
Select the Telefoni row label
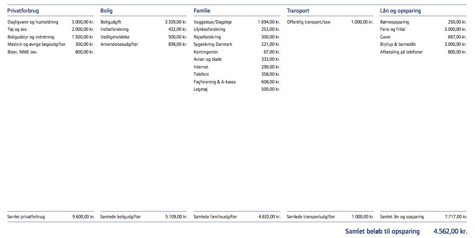(201, 74)
